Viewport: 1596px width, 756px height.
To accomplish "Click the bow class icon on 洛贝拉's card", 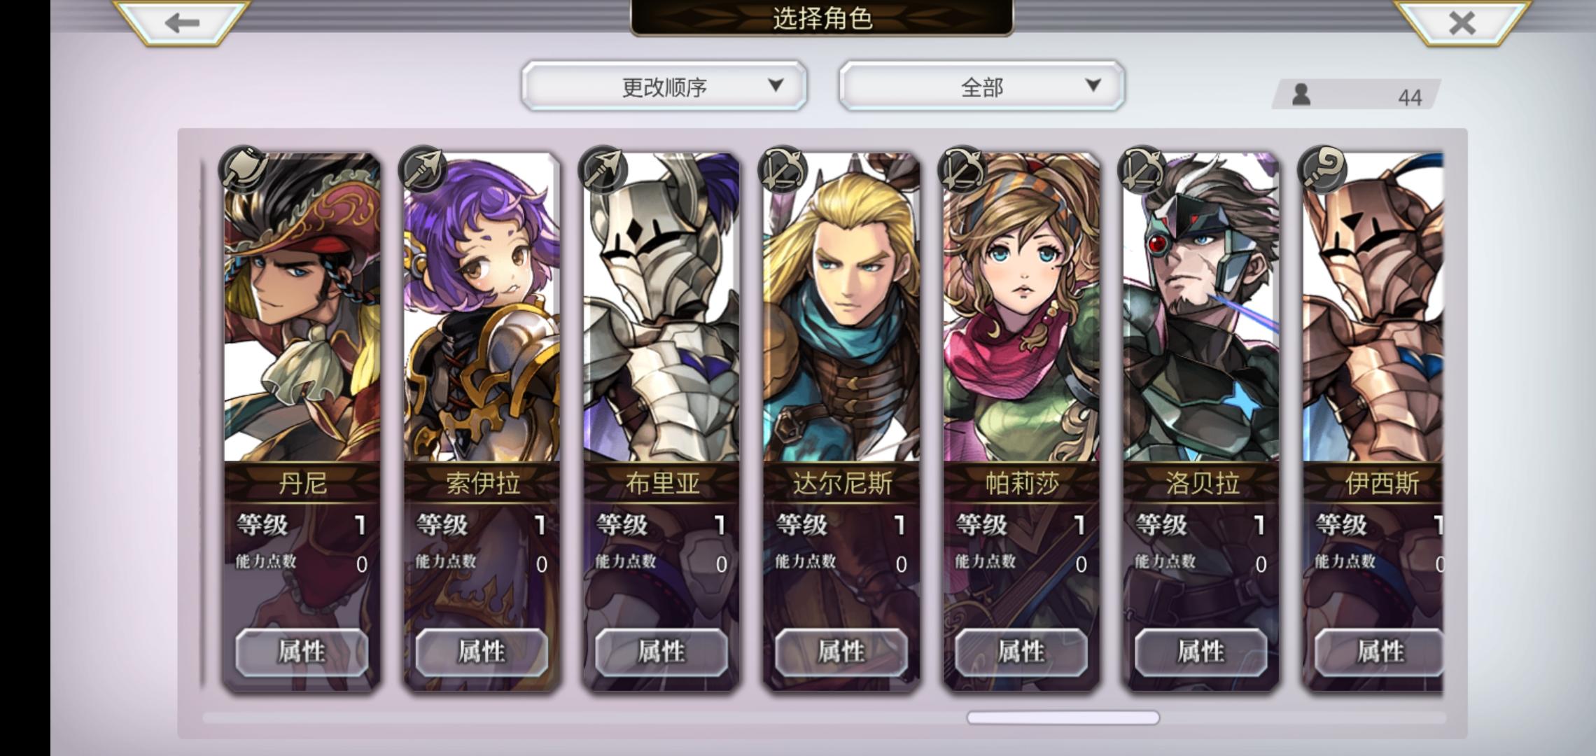I will pos(1142,169).
